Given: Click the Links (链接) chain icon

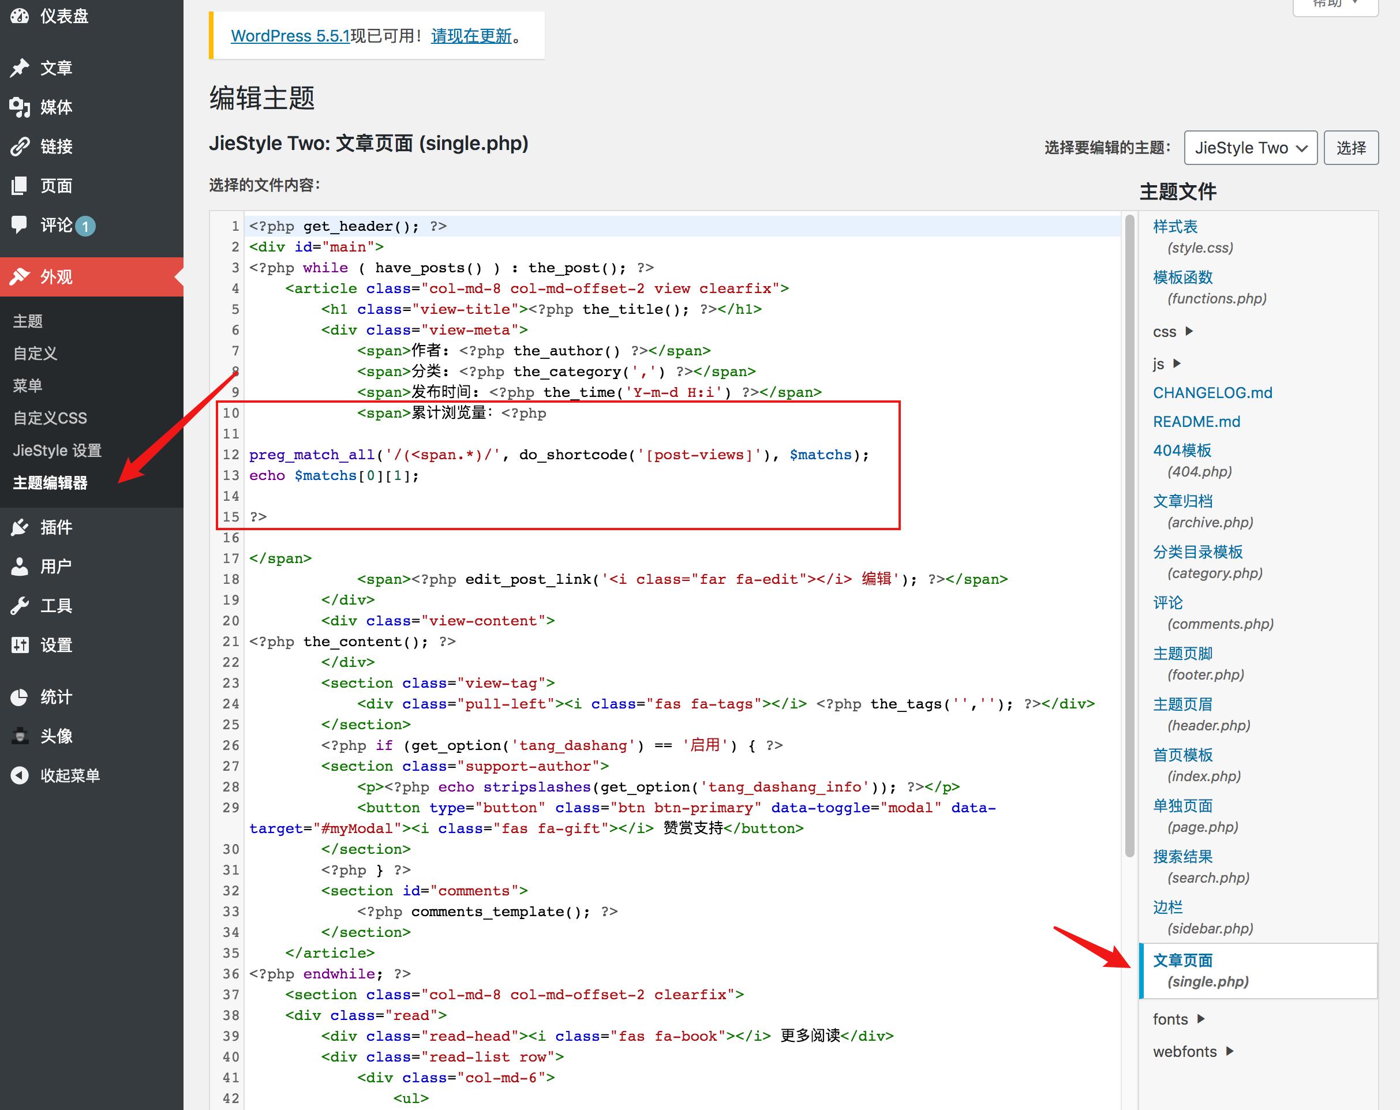Looking at the screenshot, I should 20,147.
